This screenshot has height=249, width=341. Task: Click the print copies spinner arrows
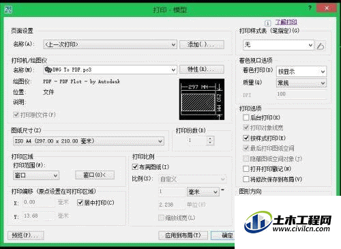point(210,141)
